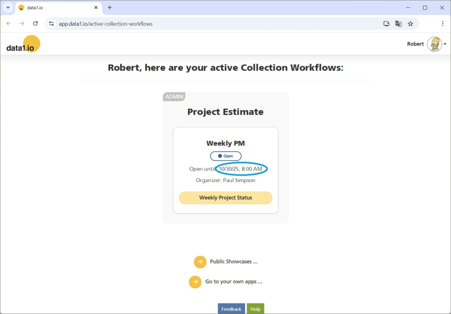This screenshot has height=314, width=451.
Task: Click the Feedback button
Action: (231, 309)
